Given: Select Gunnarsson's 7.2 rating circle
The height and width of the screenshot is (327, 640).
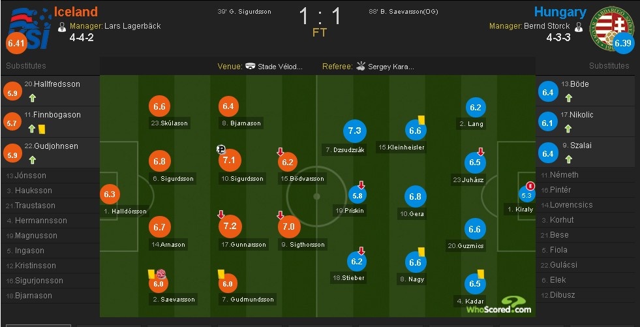Looking at the screenshot, I should [230, 226].
